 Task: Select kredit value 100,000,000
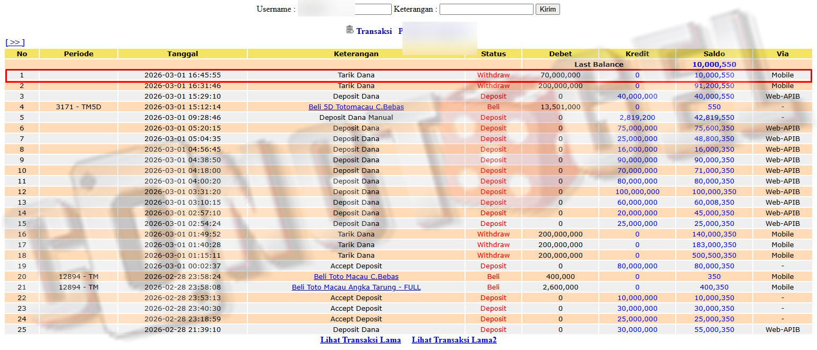pos(637,191)
